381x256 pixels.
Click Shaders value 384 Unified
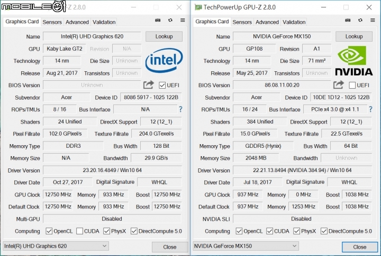pyautogui.click(x=260, y=122)
